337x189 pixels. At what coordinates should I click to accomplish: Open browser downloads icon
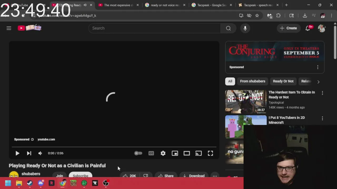pyautogui.click(x=305, y=16)
